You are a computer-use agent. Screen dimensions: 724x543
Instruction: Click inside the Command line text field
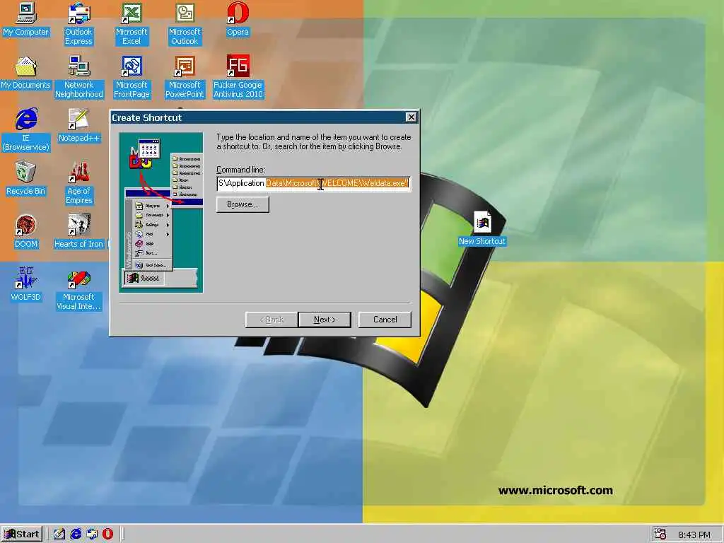click(313, 183)
